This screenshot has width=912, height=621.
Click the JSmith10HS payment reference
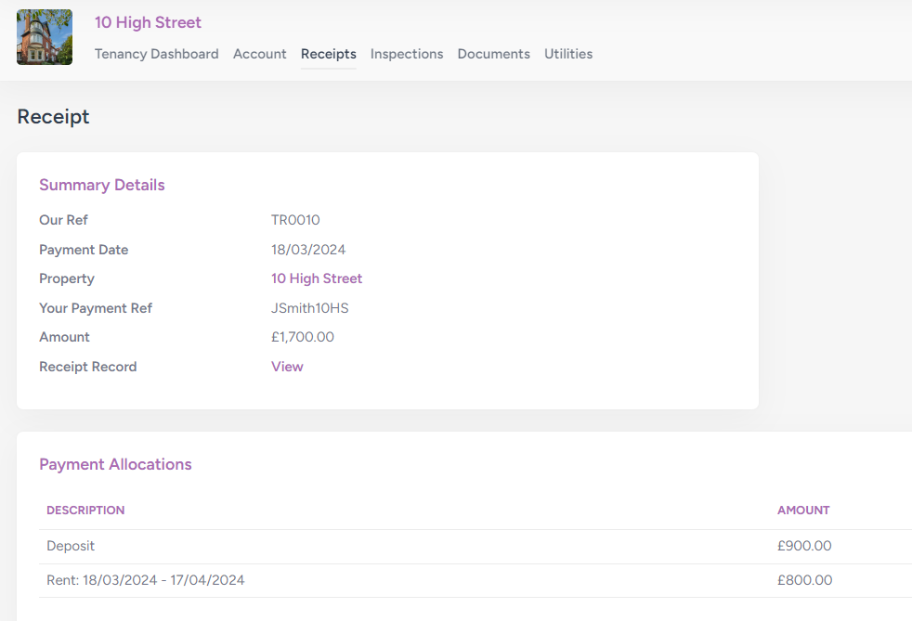coord(309,308)
